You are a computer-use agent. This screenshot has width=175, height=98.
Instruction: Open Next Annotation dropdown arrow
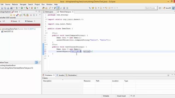pyautogui.click(x=98, y=8)
